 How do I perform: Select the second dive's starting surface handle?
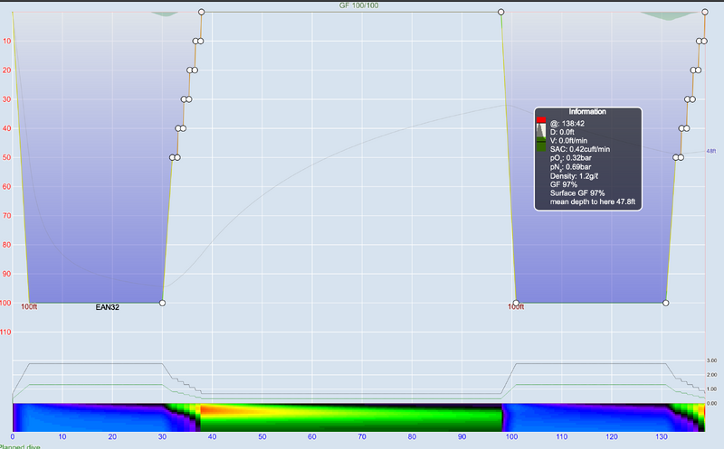(x=501, y=12)
